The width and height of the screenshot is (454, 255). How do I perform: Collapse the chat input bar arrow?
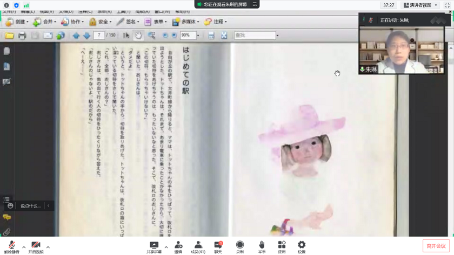point(48,205)
